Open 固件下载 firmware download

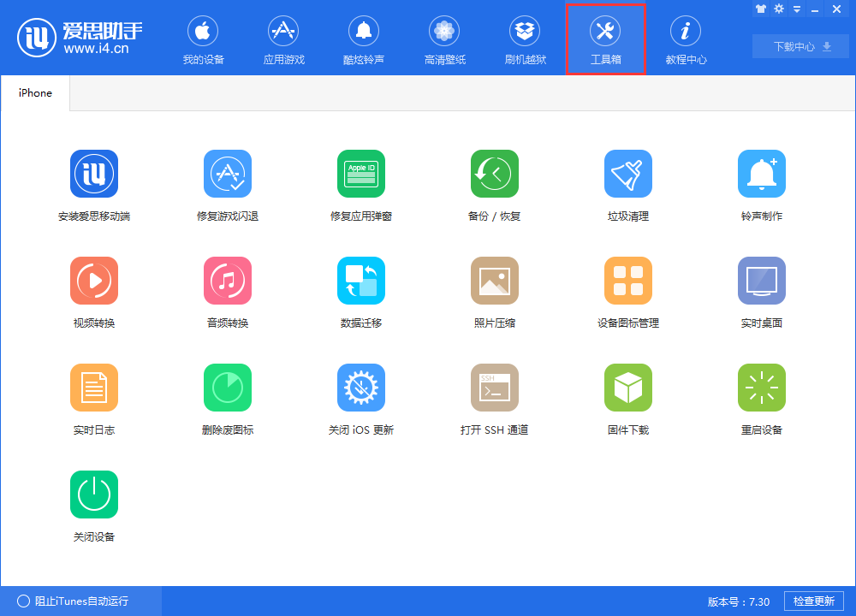[x=627, y=388]
